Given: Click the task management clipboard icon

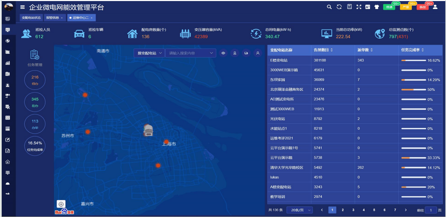Looking at the screenshot, I should (x=35, y=55).
